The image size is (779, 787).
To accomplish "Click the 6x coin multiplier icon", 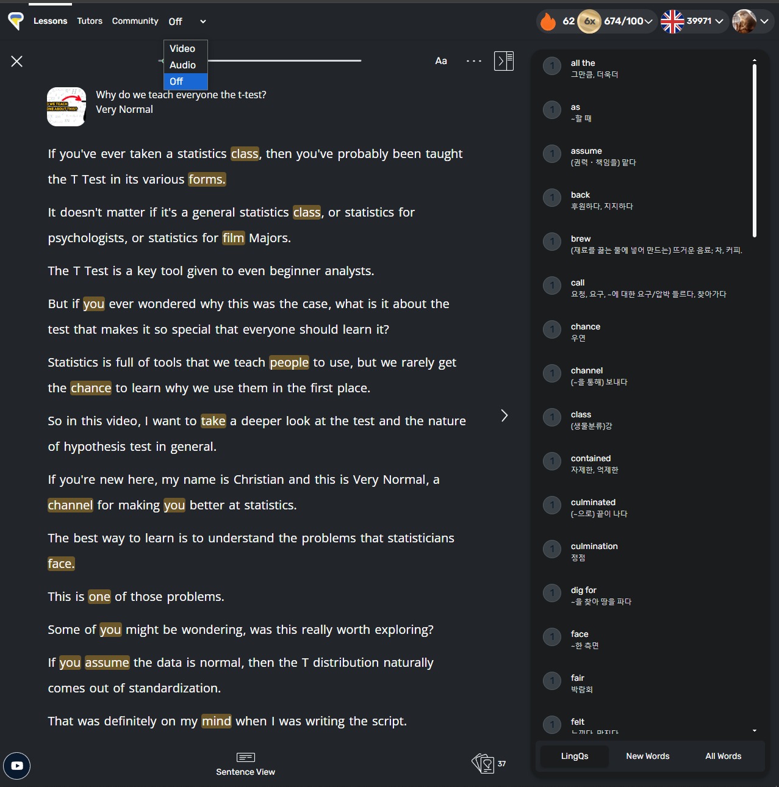I will click(x=589, y=21).
